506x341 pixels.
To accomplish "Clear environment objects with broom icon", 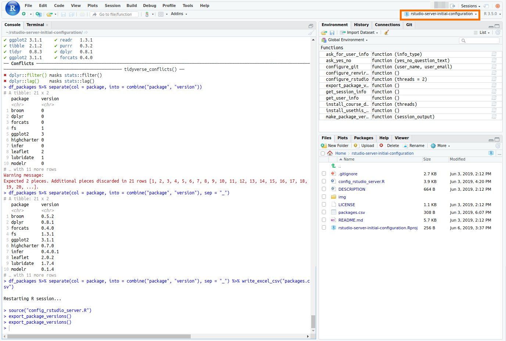I will click(x=386, y=33).
